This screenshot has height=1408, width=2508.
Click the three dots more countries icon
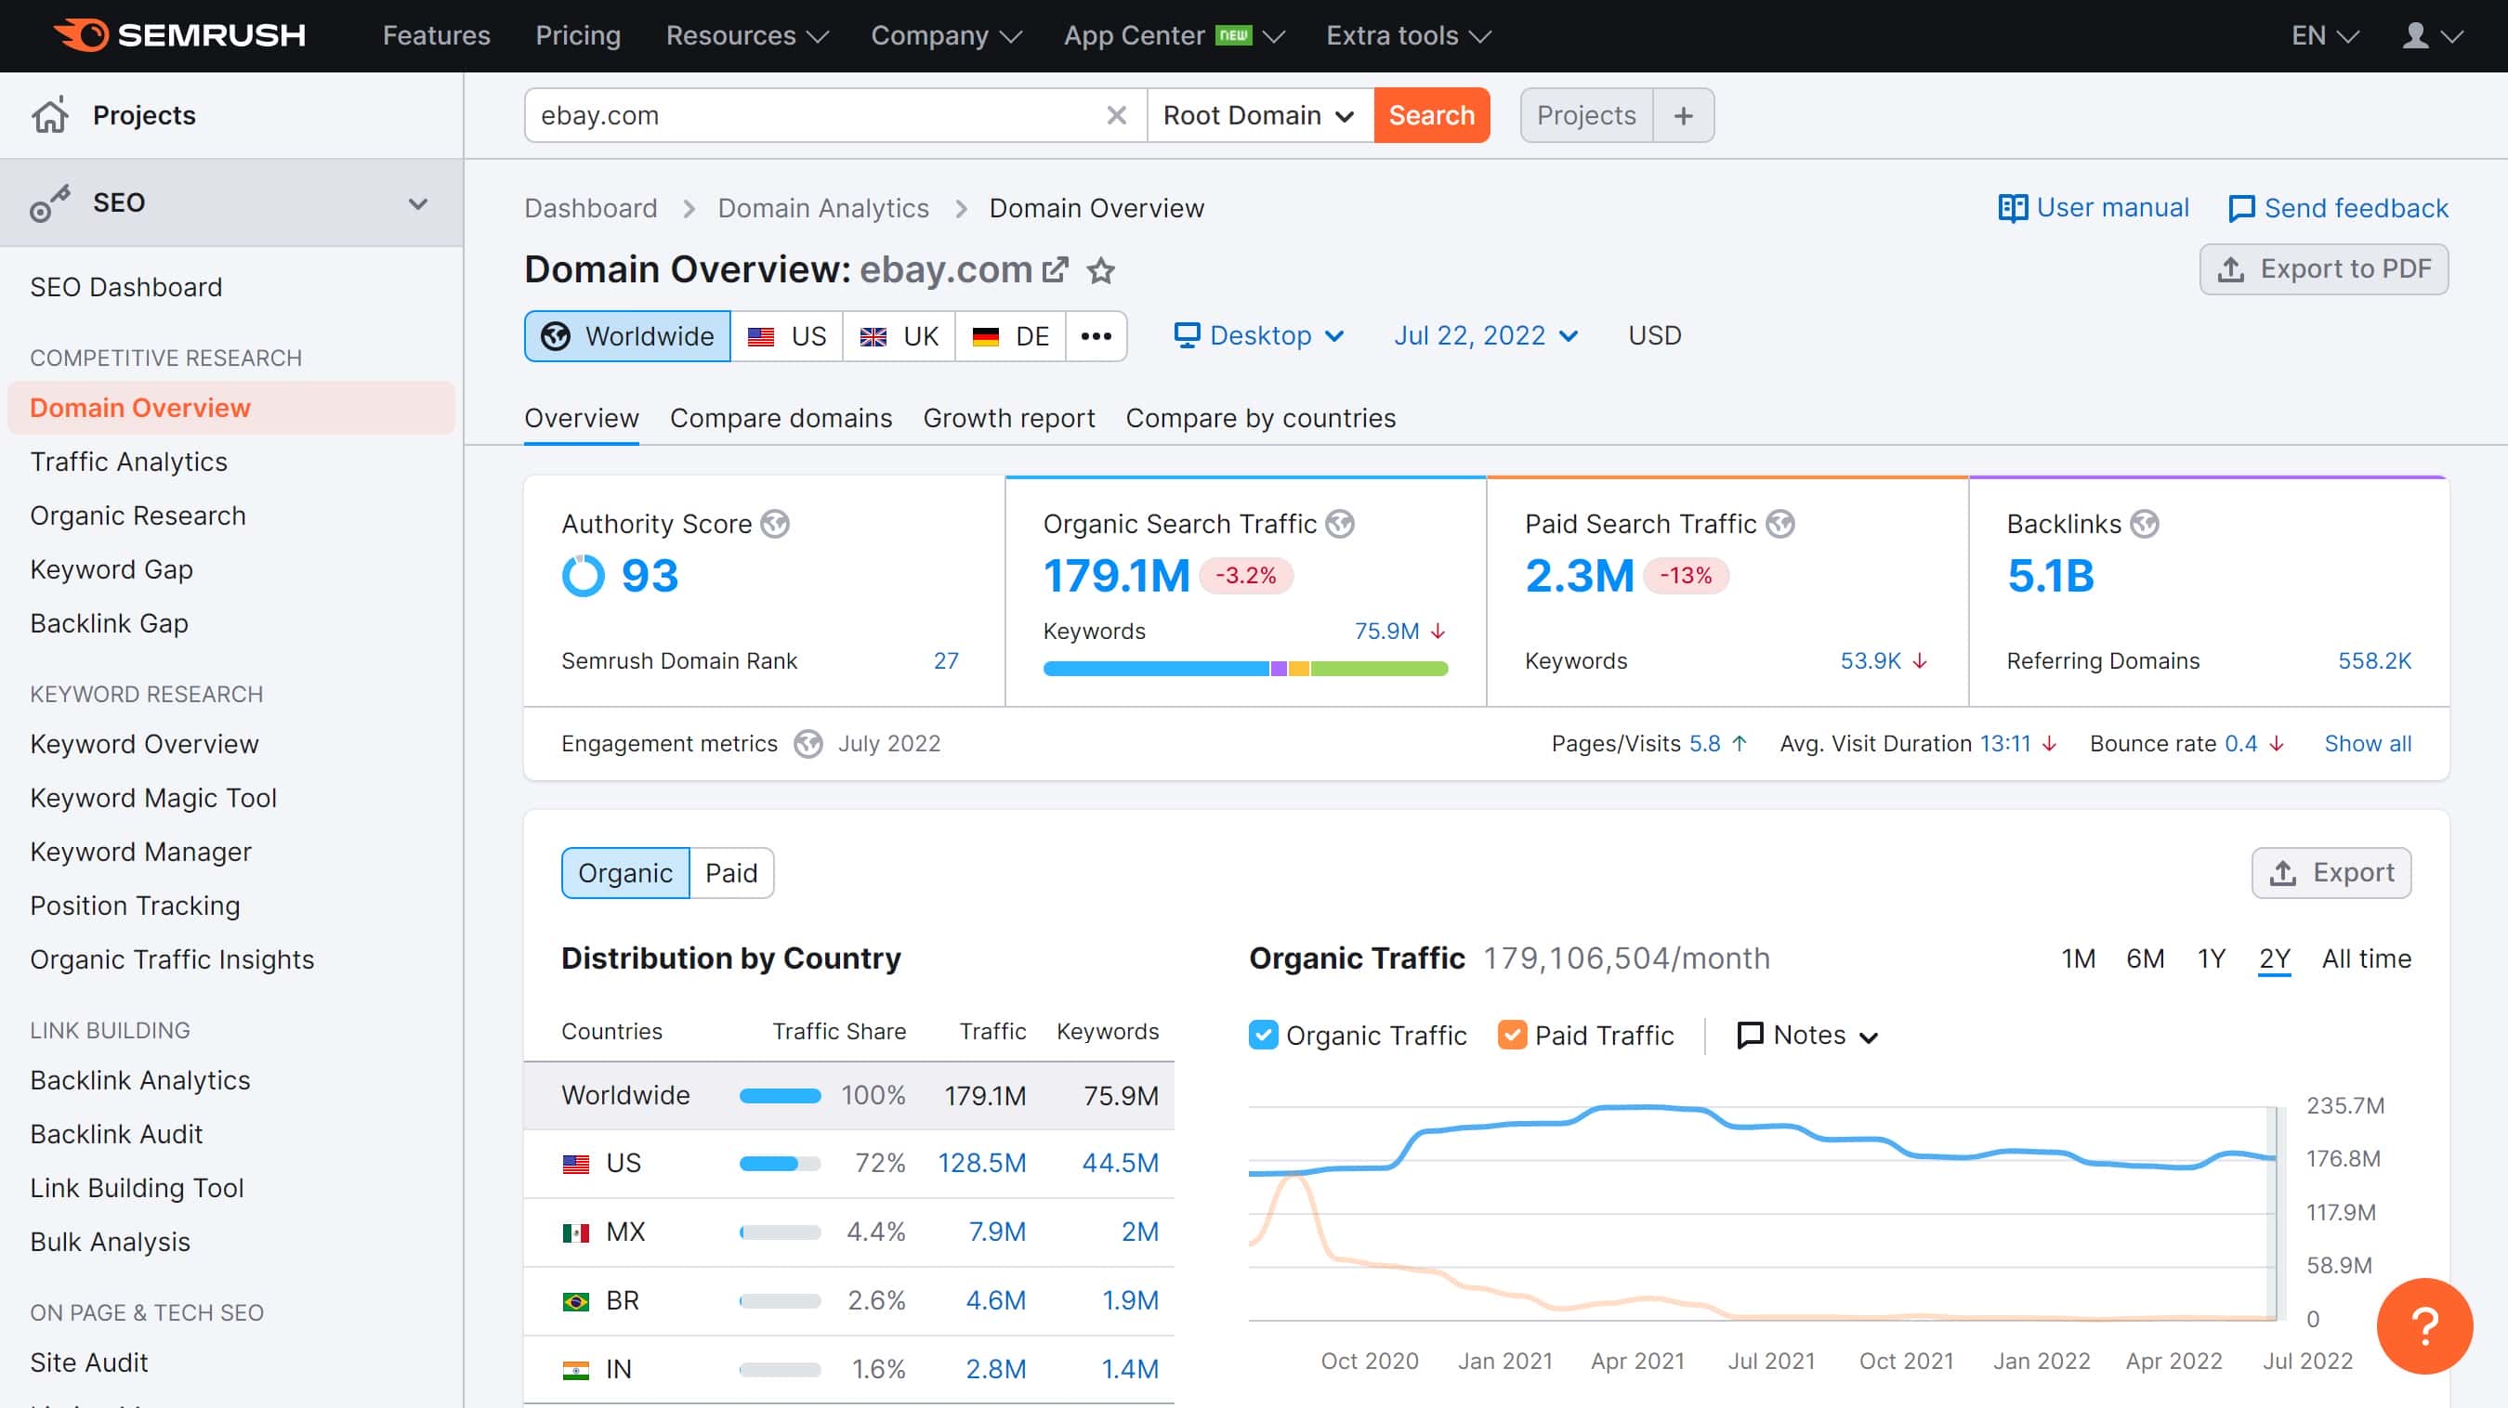coord(1096,335)
